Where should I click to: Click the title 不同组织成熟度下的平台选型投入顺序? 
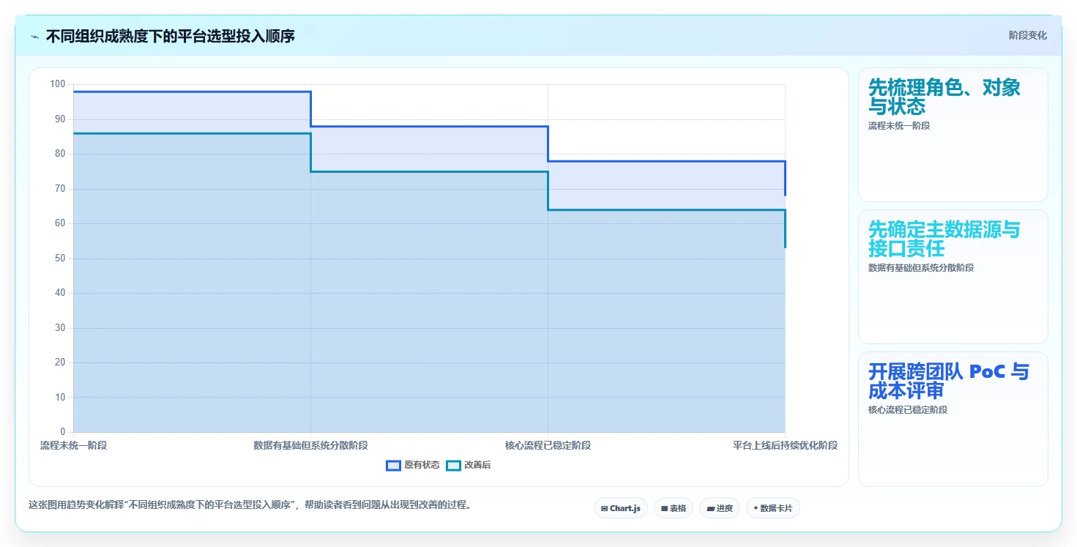point(171,37)
